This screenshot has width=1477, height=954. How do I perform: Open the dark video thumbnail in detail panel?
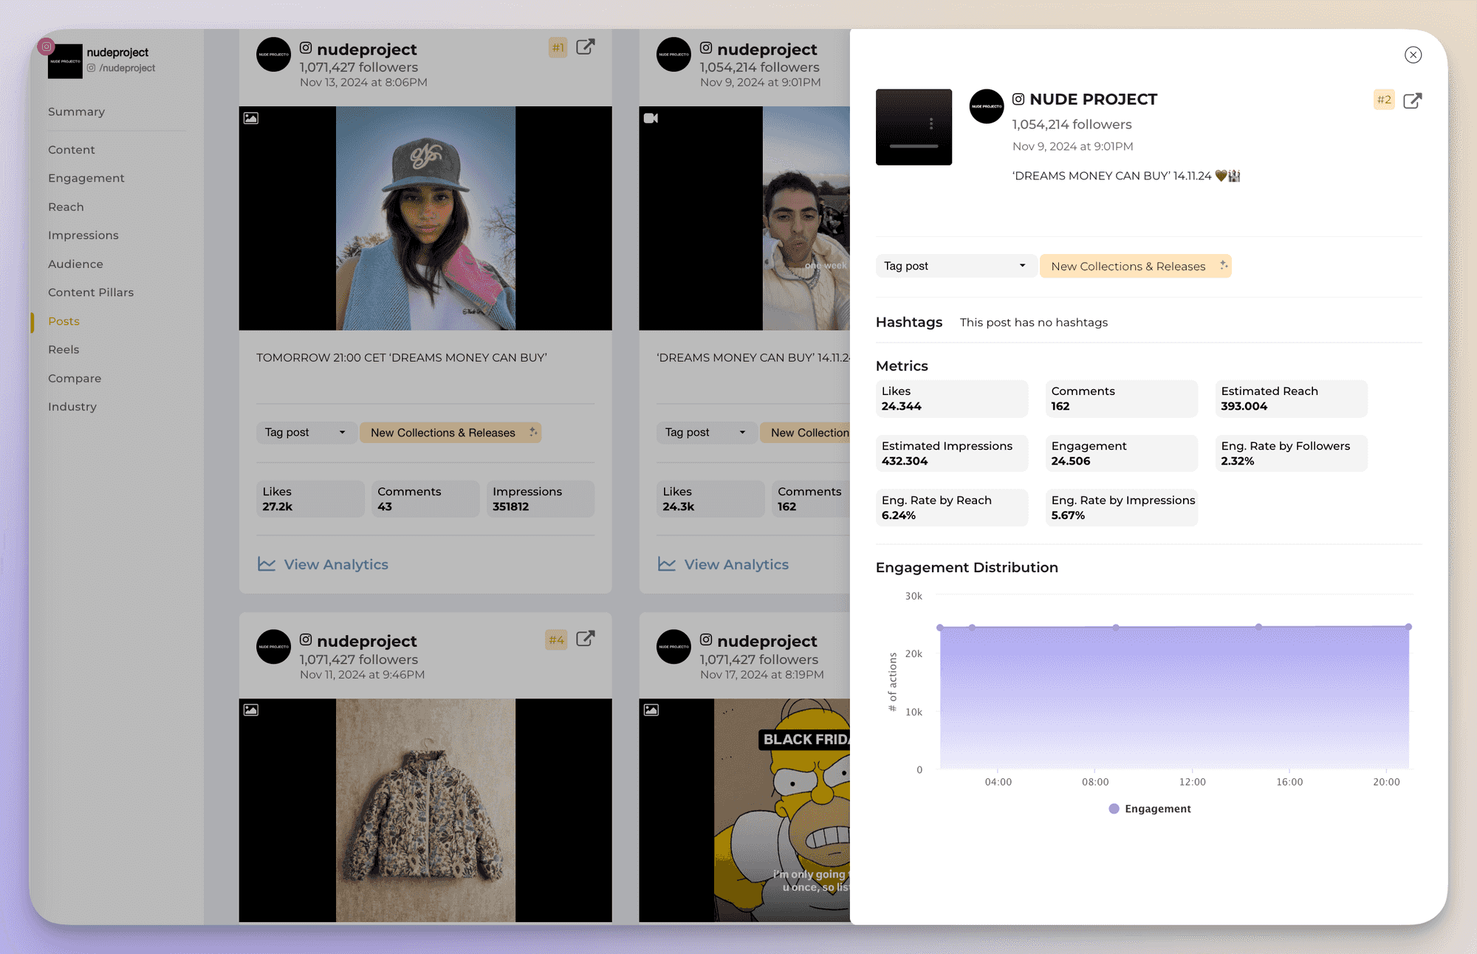coord(914,127)
